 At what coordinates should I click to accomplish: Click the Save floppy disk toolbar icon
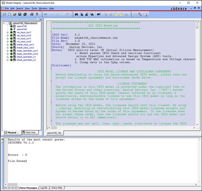pyautogui.click(x=20, y=14)
